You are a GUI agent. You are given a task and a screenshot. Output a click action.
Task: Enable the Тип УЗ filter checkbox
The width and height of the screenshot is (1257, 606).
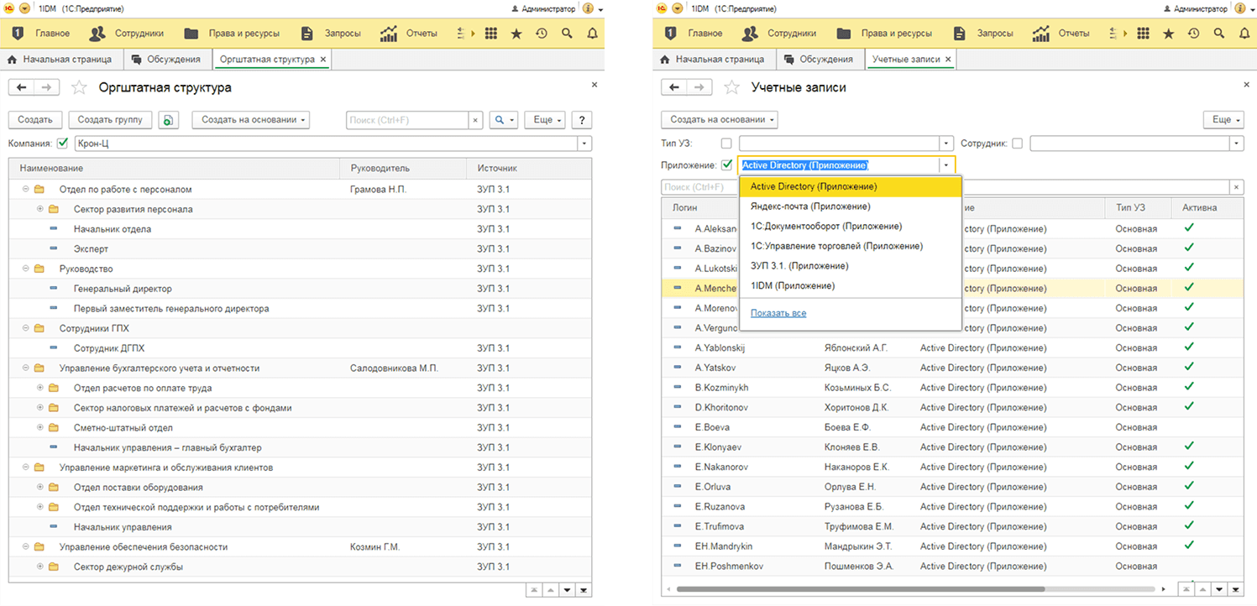(x=726, y=144)
